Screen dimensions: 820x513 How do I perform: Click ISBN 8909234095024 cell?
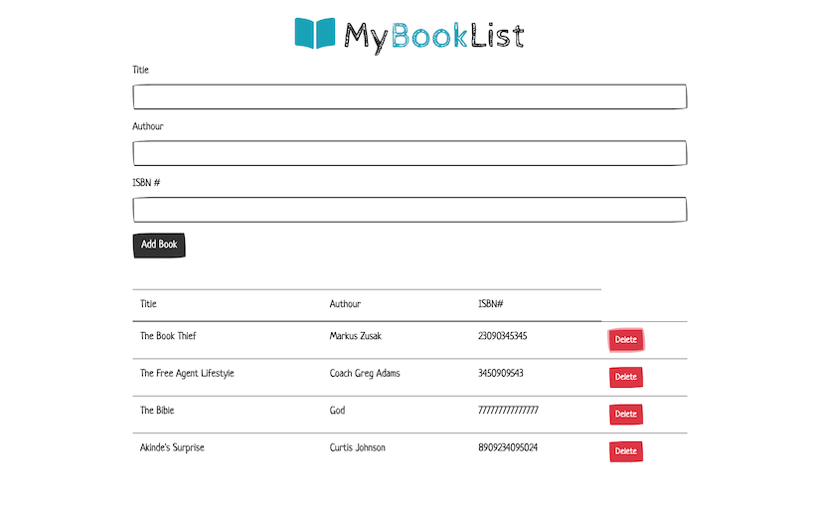tap(508, 447)
